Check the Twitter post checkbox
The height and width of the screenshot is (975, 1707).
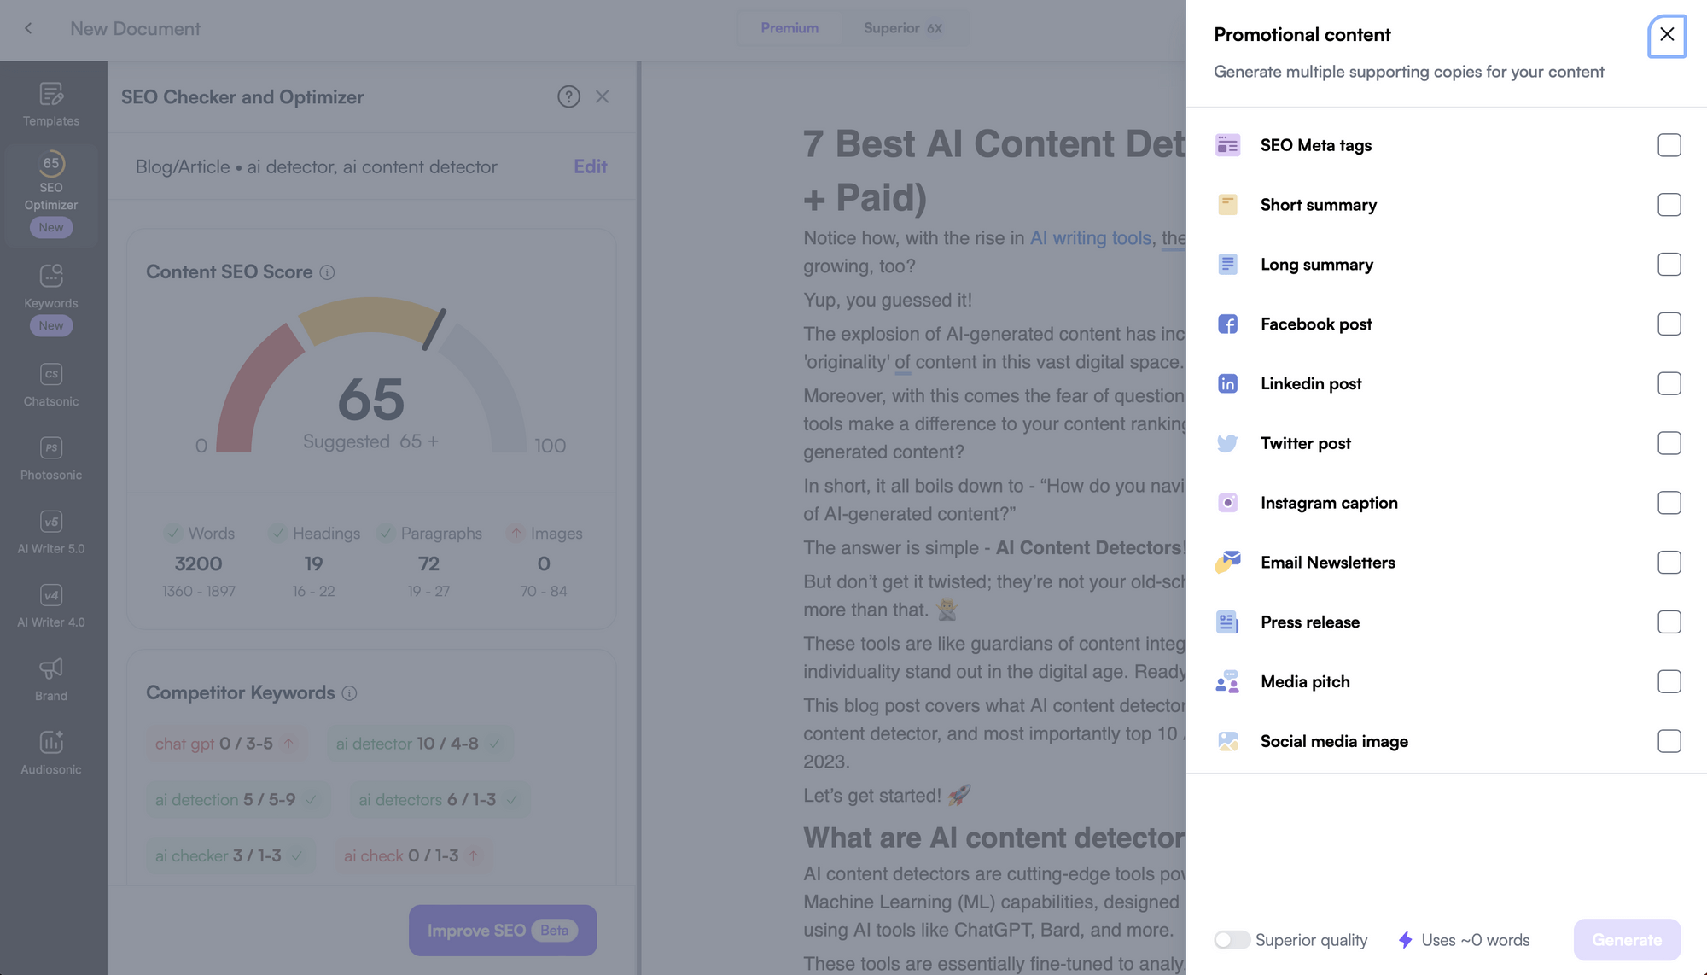tap(1669, 443)
